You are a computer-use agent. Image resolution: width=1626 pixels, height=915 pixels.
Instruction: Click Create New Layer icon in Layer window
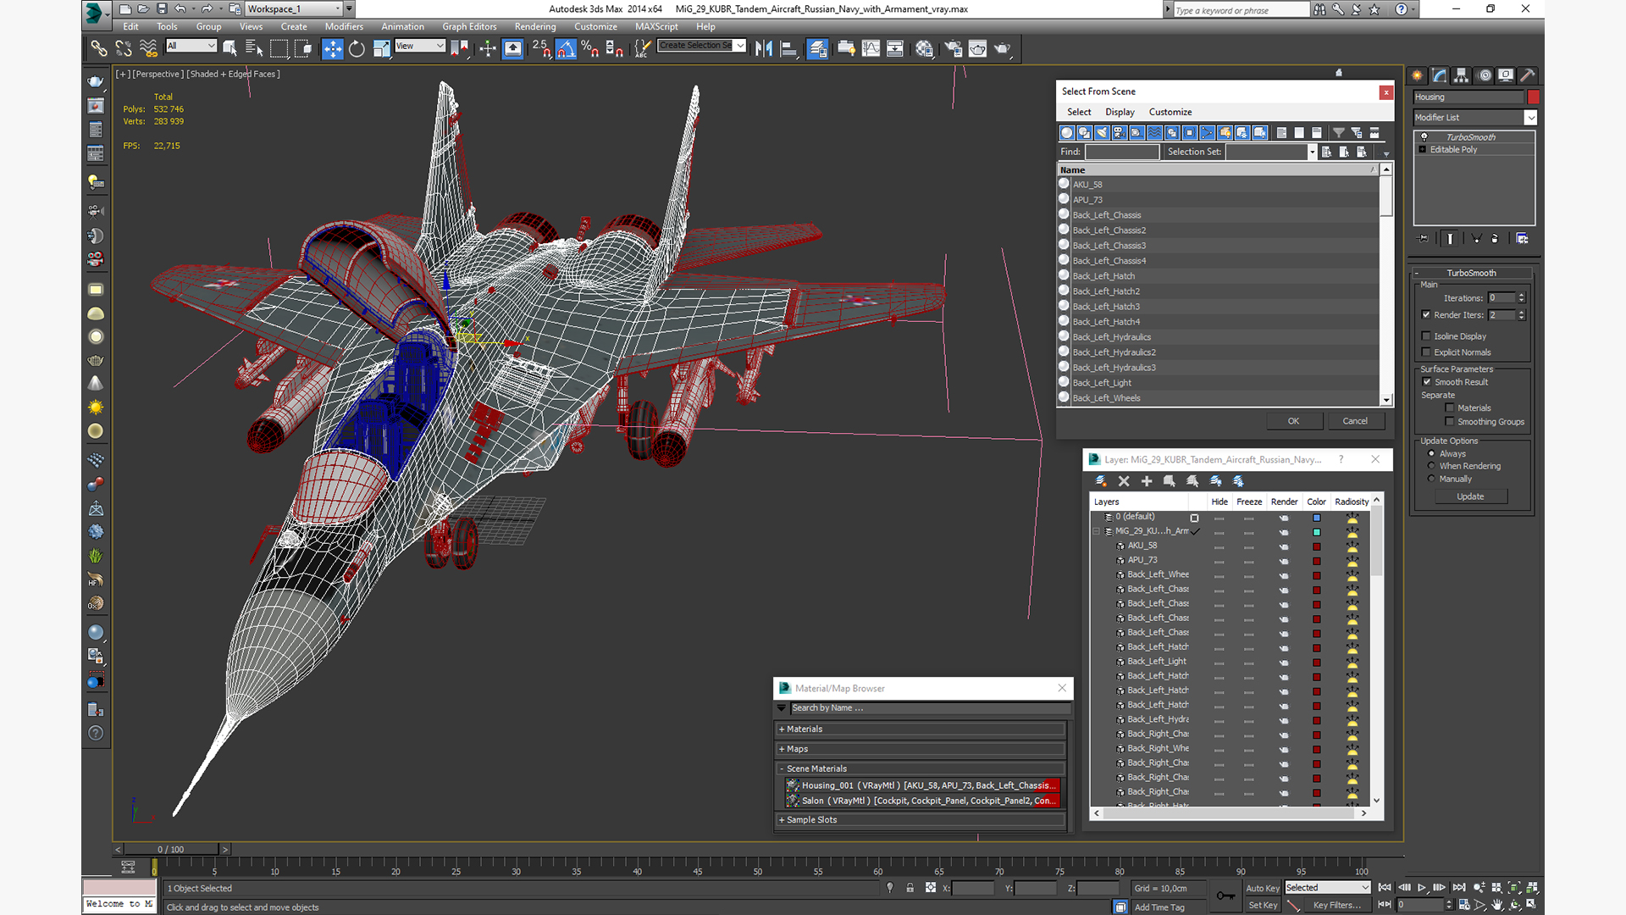point(1101,481)
